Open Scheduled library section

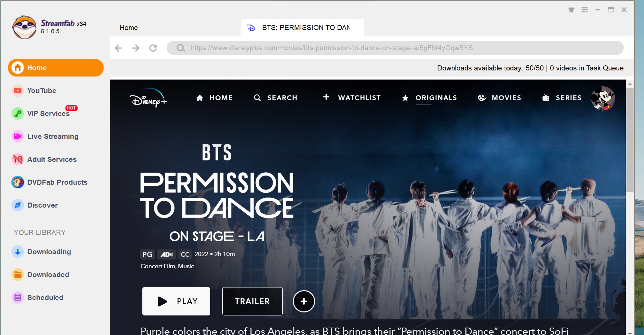click(x=45, y=298)
